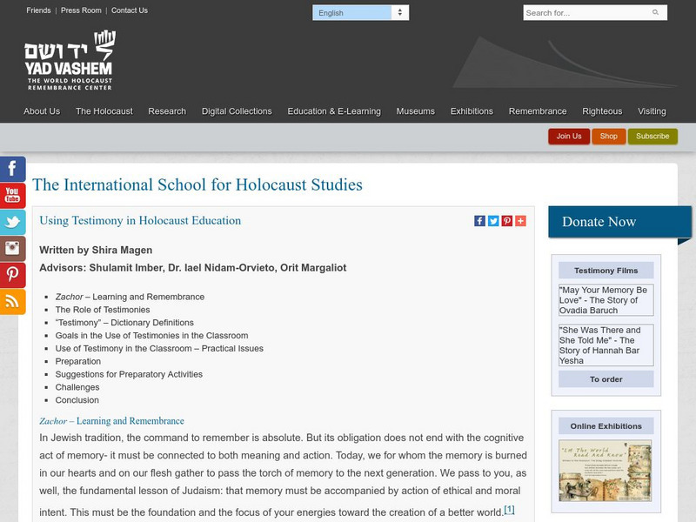The width and height of the screenshot is (696, 522).
Task: Open the Press Room link
Action: pyautogui.click(x=81, y=10)
